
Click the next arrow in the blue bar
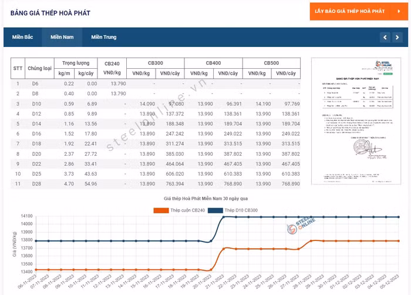point(397,37)
